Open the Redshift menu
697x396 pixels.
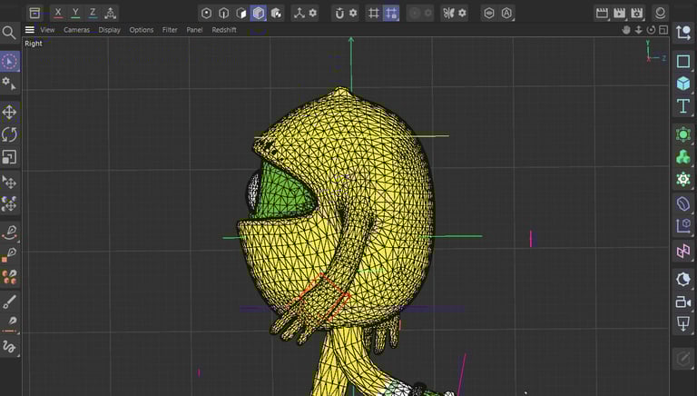[x=224, y=30]
